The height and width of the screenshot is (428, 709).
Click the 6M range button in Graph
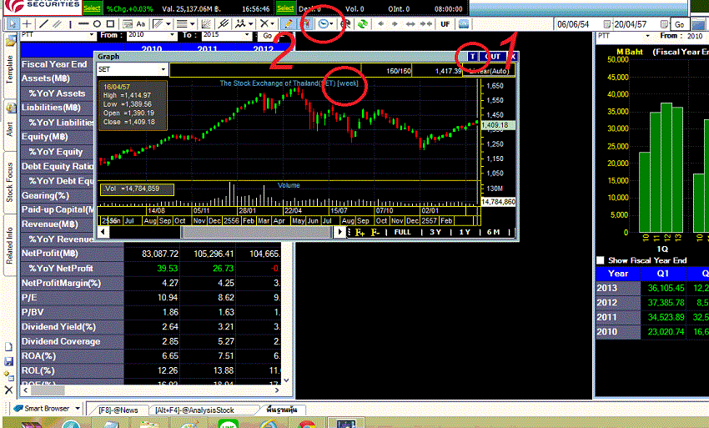coord(493,232)
